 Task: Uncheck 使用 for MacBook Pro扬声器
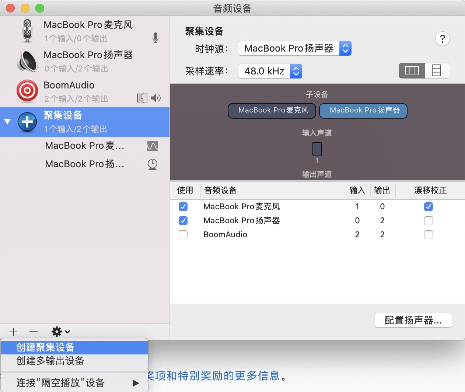click(x=183, y=221)
